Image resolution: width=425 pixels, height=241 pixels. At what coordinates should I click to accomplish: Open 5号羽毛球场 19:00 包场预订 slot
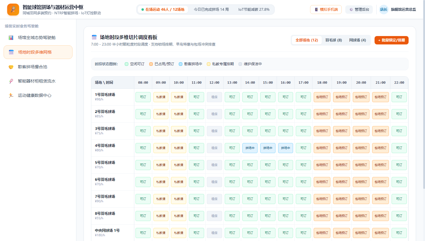341,165
